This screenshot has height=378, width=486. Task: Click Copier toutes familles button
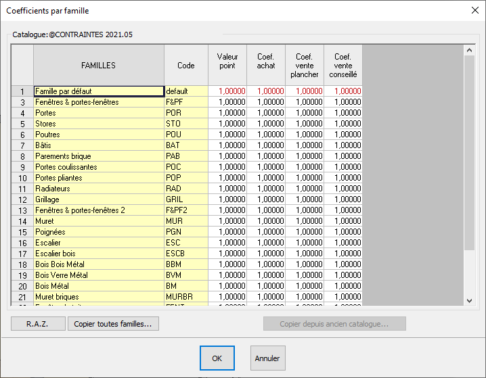click(x=113, y=324)
